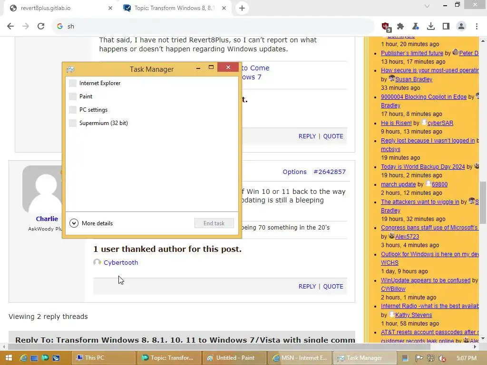Open the Supermium pinned taskbar icon
487x365 pixels.
pos(45,358)
